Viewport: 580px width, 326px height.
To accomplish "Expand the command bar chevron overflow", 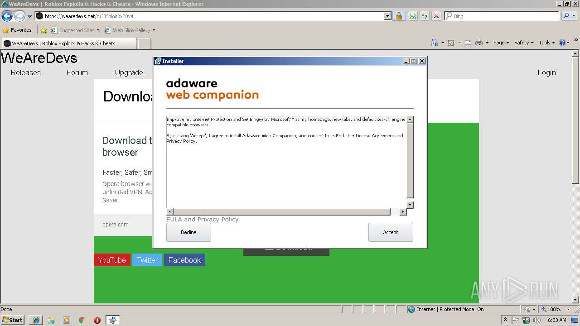I will coord(576,41).
